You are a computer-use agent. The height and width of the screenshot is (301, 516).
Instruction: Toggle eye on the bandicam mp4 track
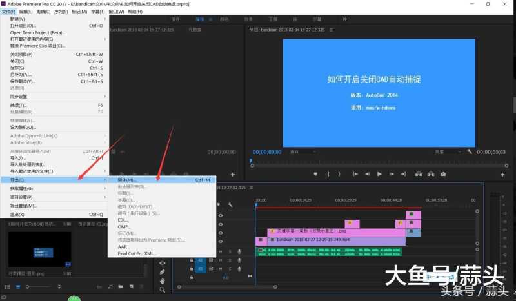[221, 242]
